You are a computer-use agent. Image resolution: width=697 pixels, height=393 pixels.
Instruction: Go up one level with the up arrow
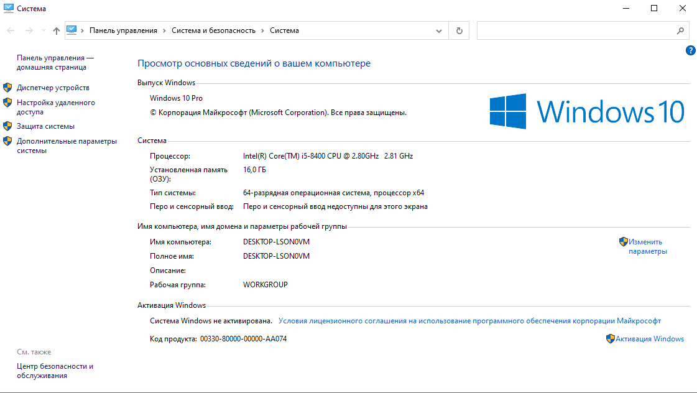pos(57,30)
